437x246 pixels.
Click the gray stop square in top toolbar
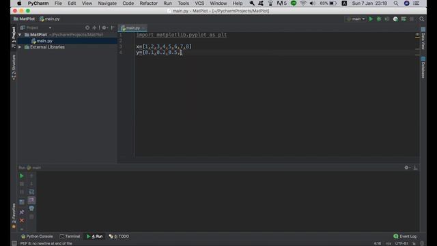click(x=412, y=19)
